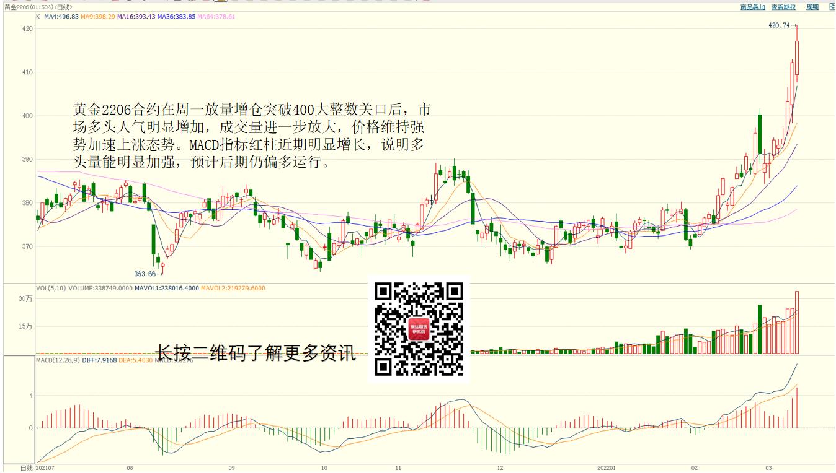836x473 pixels.
Task: Click the 363.66 low price marker
Action: [145, 273]
